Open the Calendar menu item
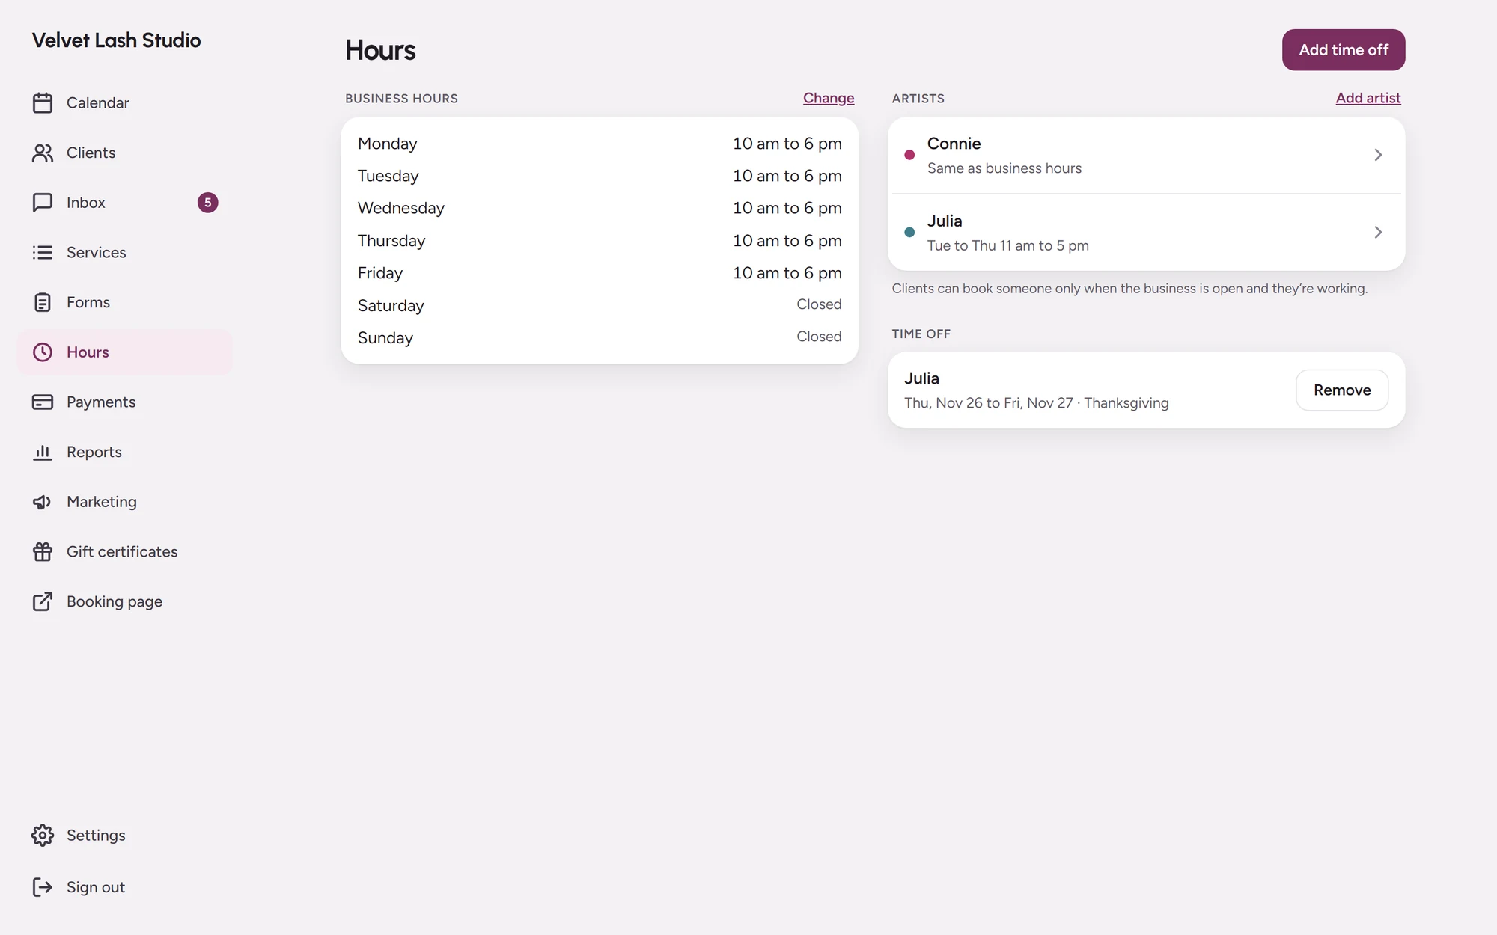Image resolution: width=1497 pixels, height=935 pixels. 124,102
